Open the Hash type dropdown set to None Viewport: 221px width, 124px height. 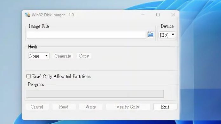39,56
